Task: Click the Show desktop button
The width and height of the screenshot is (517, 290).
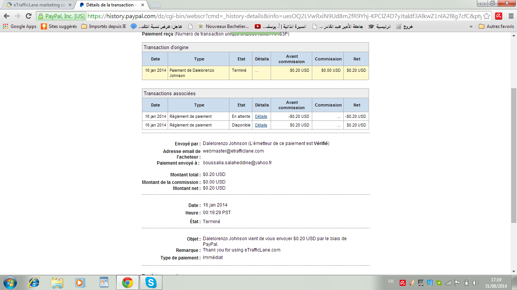Action: [x=514, y=282]
